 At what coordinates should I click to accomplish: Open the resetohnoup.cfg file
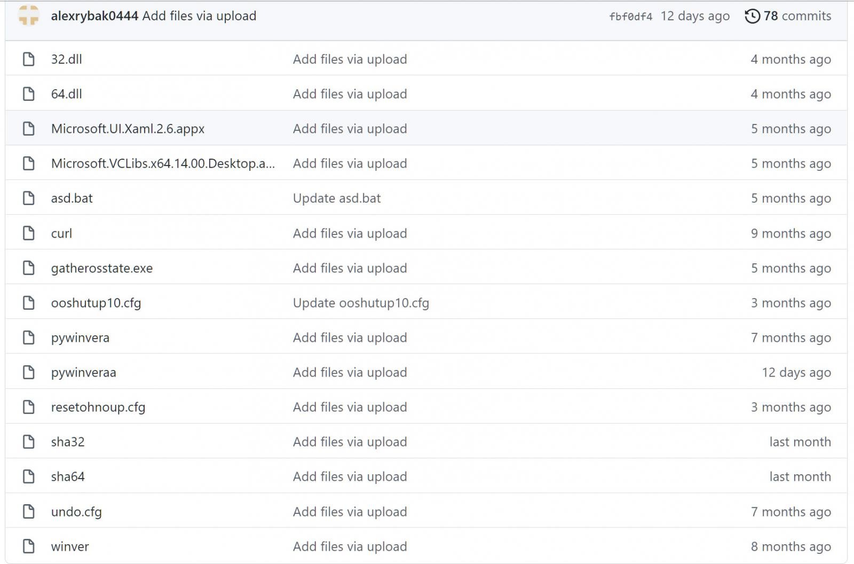98,407
